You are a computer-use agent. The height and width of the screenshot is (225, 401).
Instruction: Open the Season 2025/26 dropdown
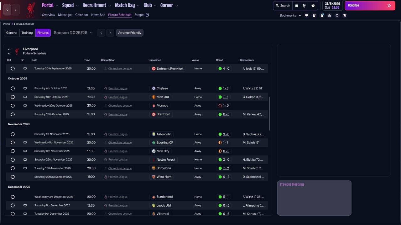(x=73, y=33)
